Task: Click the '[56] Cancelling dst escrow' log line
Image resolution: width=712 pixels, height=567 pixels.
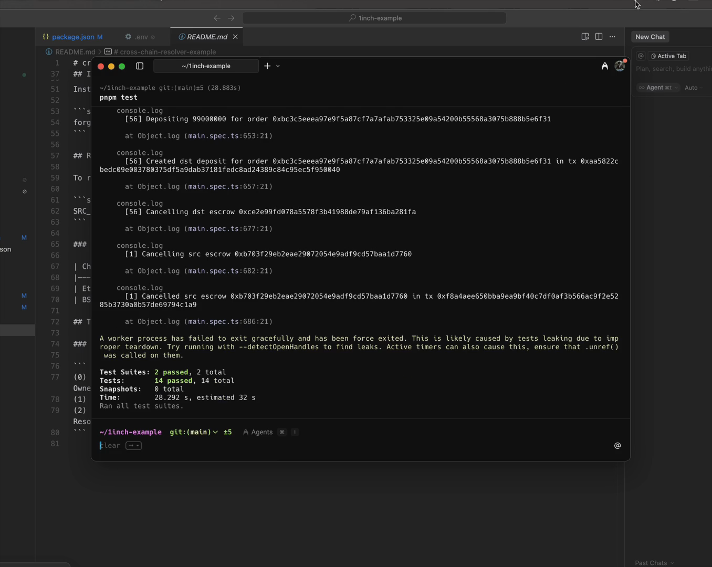Action: coord(270,212)
